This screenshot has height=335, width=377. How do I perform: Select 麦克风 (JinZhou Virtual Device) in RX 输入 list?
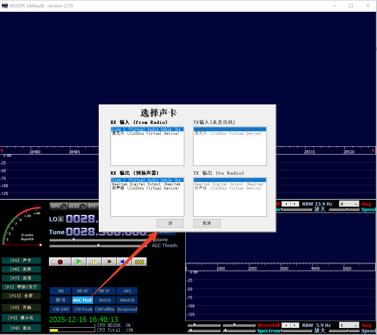(146, 133)
